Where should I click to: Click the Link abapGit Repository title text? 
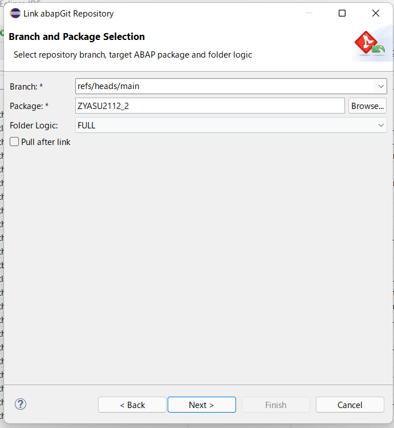coord(68,13)
